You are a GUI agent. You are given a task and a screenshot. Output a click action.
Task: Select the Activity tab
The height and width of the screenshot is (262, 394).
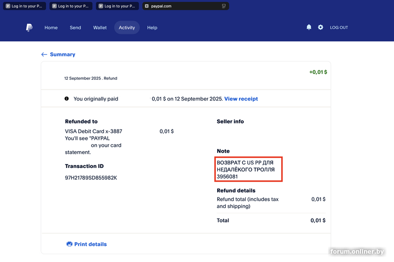127,28
